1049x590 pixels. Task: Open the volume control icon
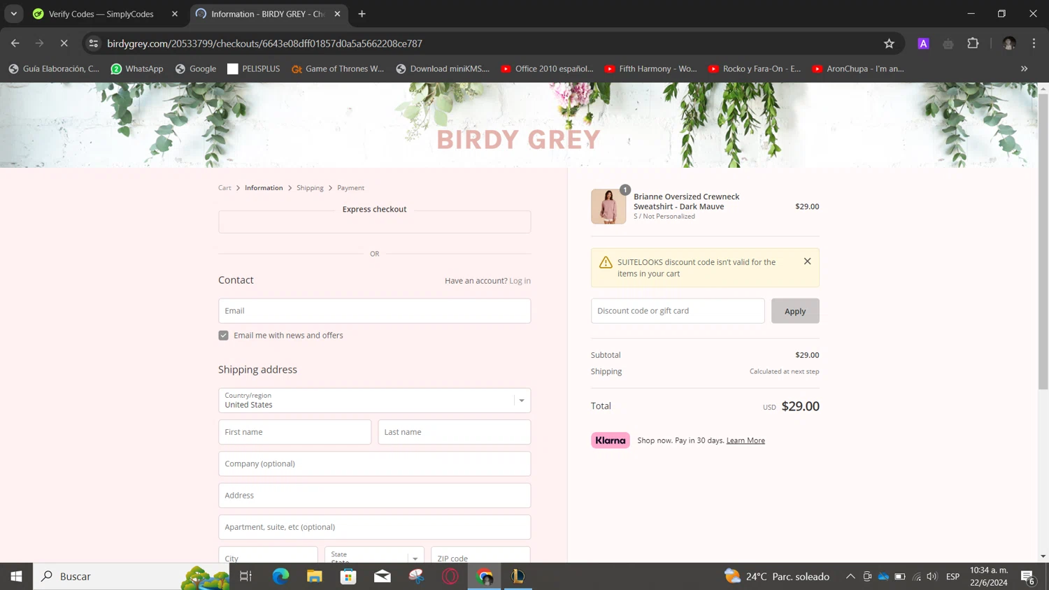[x=932, y=576]
